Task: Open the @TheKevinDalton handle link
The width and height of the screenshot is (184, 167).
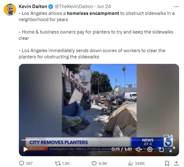Action: point(74,7)
